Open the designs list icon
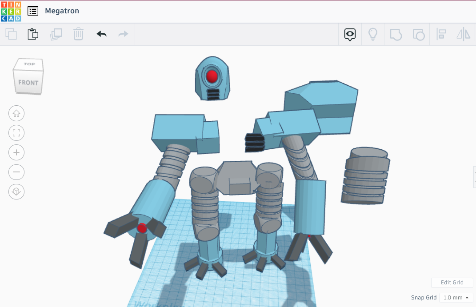 point(33,11)
